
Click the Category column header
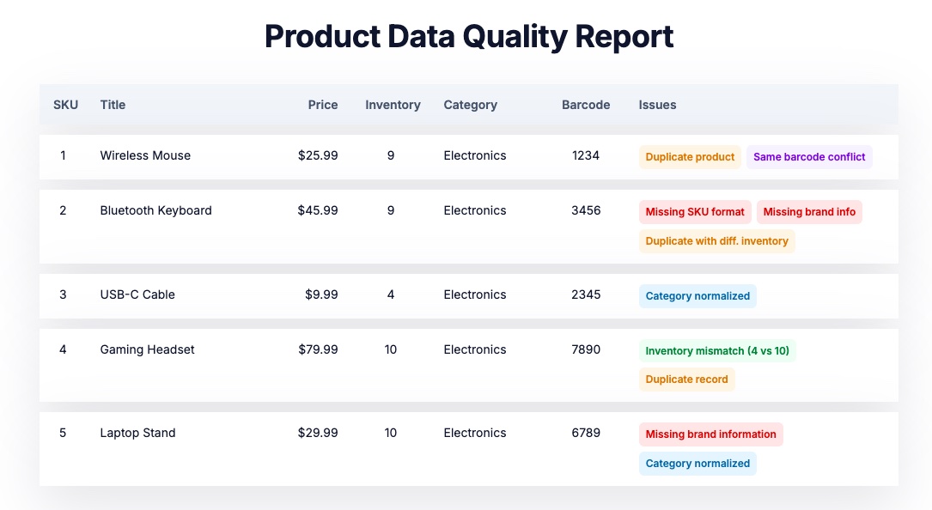[470, 105]
